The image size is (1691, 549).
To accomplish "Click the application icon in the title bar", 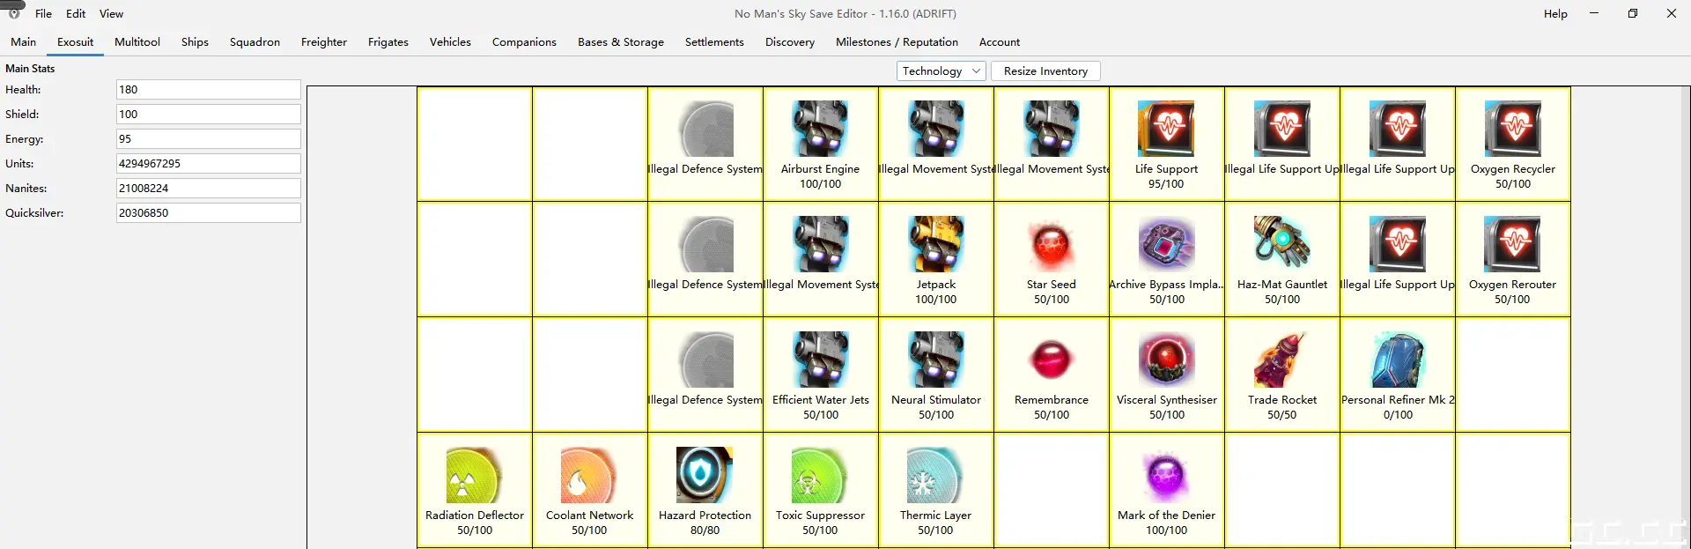I will click(x=13, y=13).
